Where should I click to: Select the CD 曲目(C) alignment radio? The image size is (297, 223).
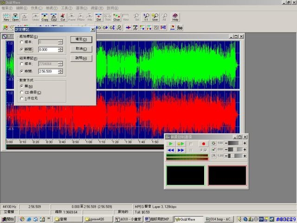tap(22, 92)
